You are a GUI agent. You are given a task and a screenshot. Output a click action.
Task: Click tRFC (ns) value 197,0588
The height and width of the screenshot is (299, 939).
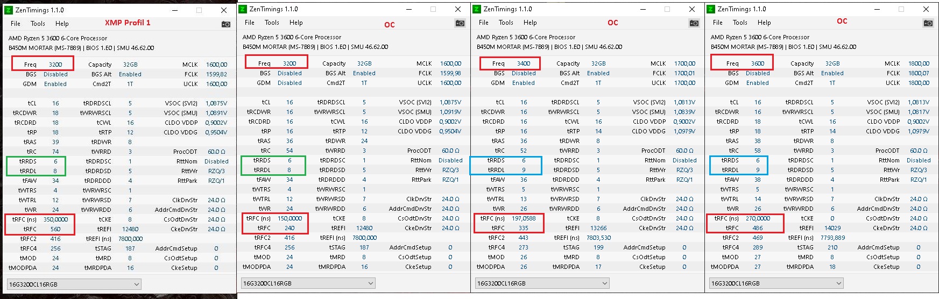[524, 218]
